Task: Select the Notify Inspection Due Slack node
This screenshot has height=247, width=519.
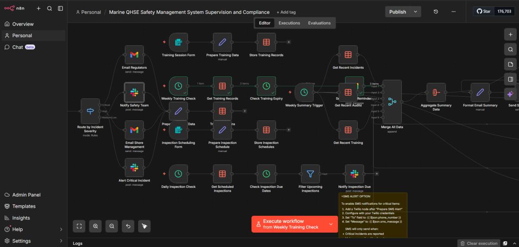Action: (x=354, y=174)
